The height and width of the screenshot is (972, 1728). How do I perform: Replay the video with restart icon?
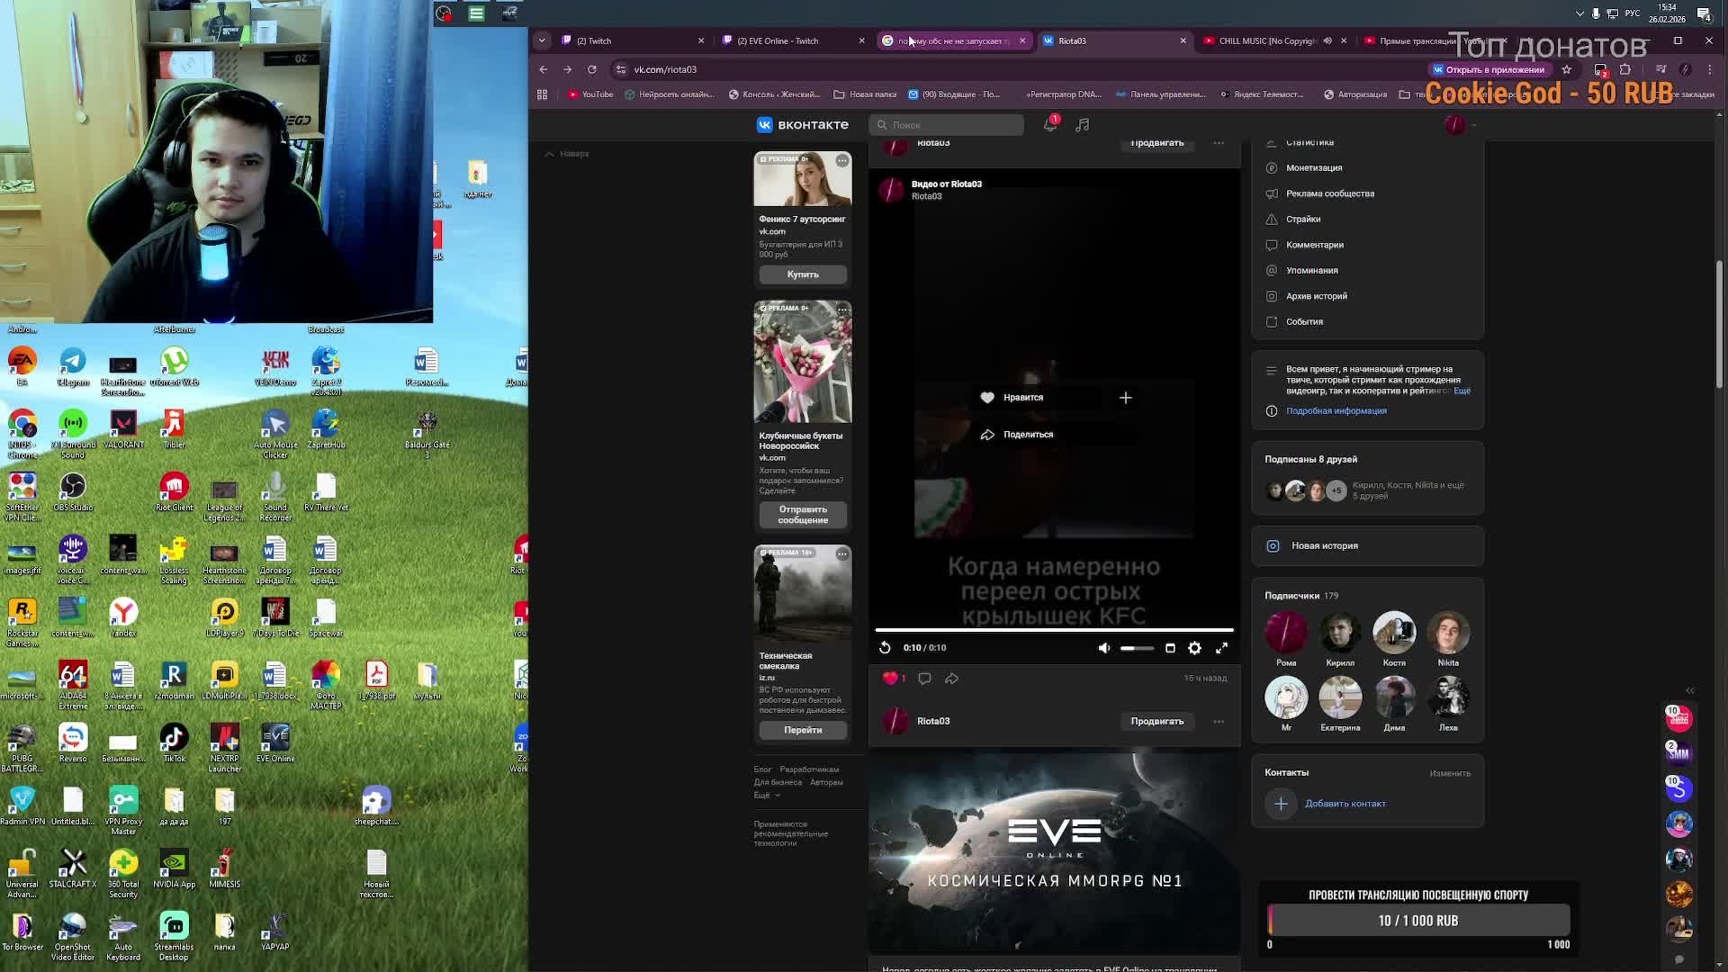click(885, 648)
